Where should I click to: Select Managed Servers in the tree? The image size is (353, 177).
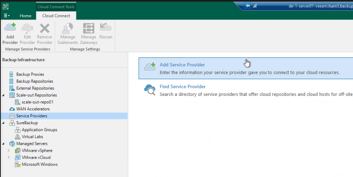point(32,144)
